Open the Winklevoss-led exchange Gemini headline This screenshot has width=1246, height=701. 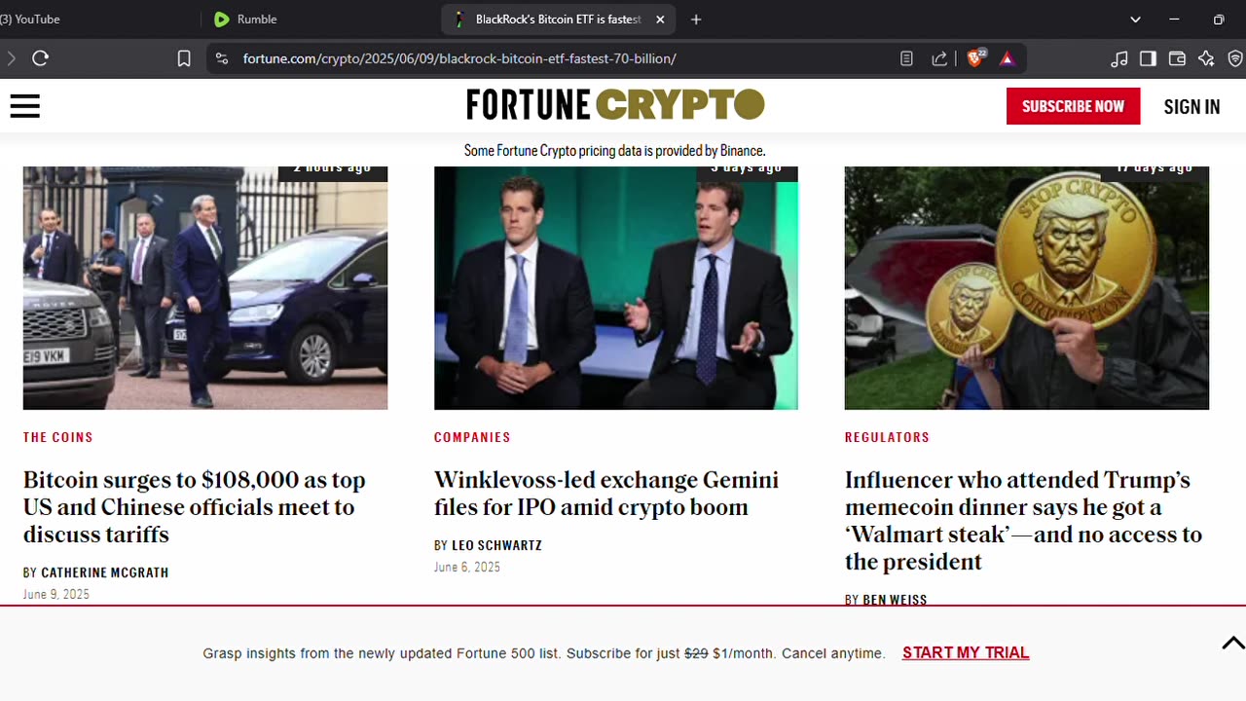point(606,494)
